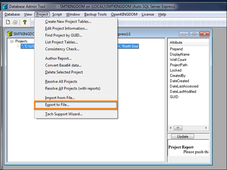Select the Prepend attribute

point(176,49)
